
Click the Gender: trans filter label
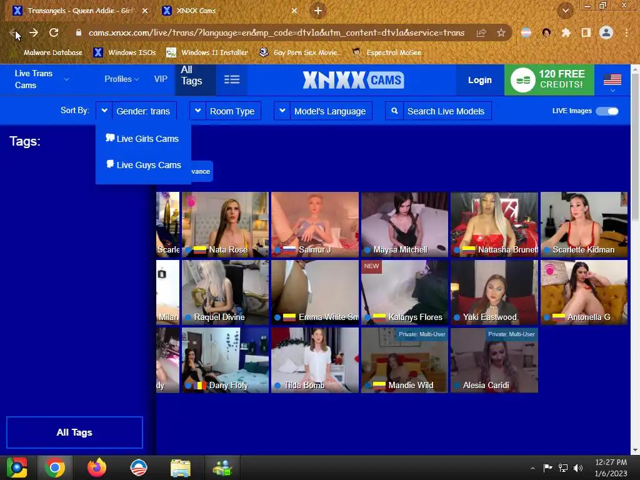coord(143,111)
